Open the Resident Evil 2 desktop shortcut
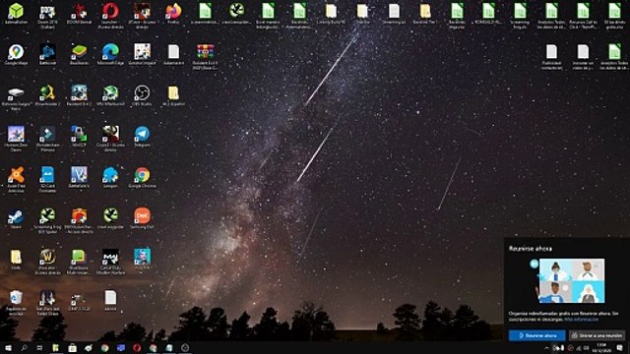This screenshot has height=354, width=630. [79, 95]
